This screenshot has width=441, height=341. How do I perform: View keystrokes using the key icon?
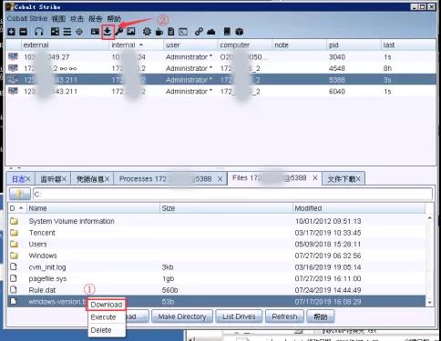click(x=119, y=32)
